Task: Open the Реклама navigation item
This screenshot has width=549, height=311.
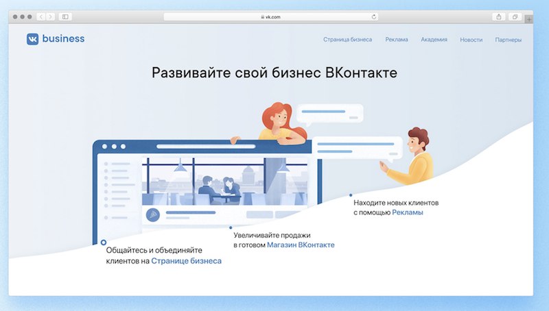Action: click(x=397, y=40)
